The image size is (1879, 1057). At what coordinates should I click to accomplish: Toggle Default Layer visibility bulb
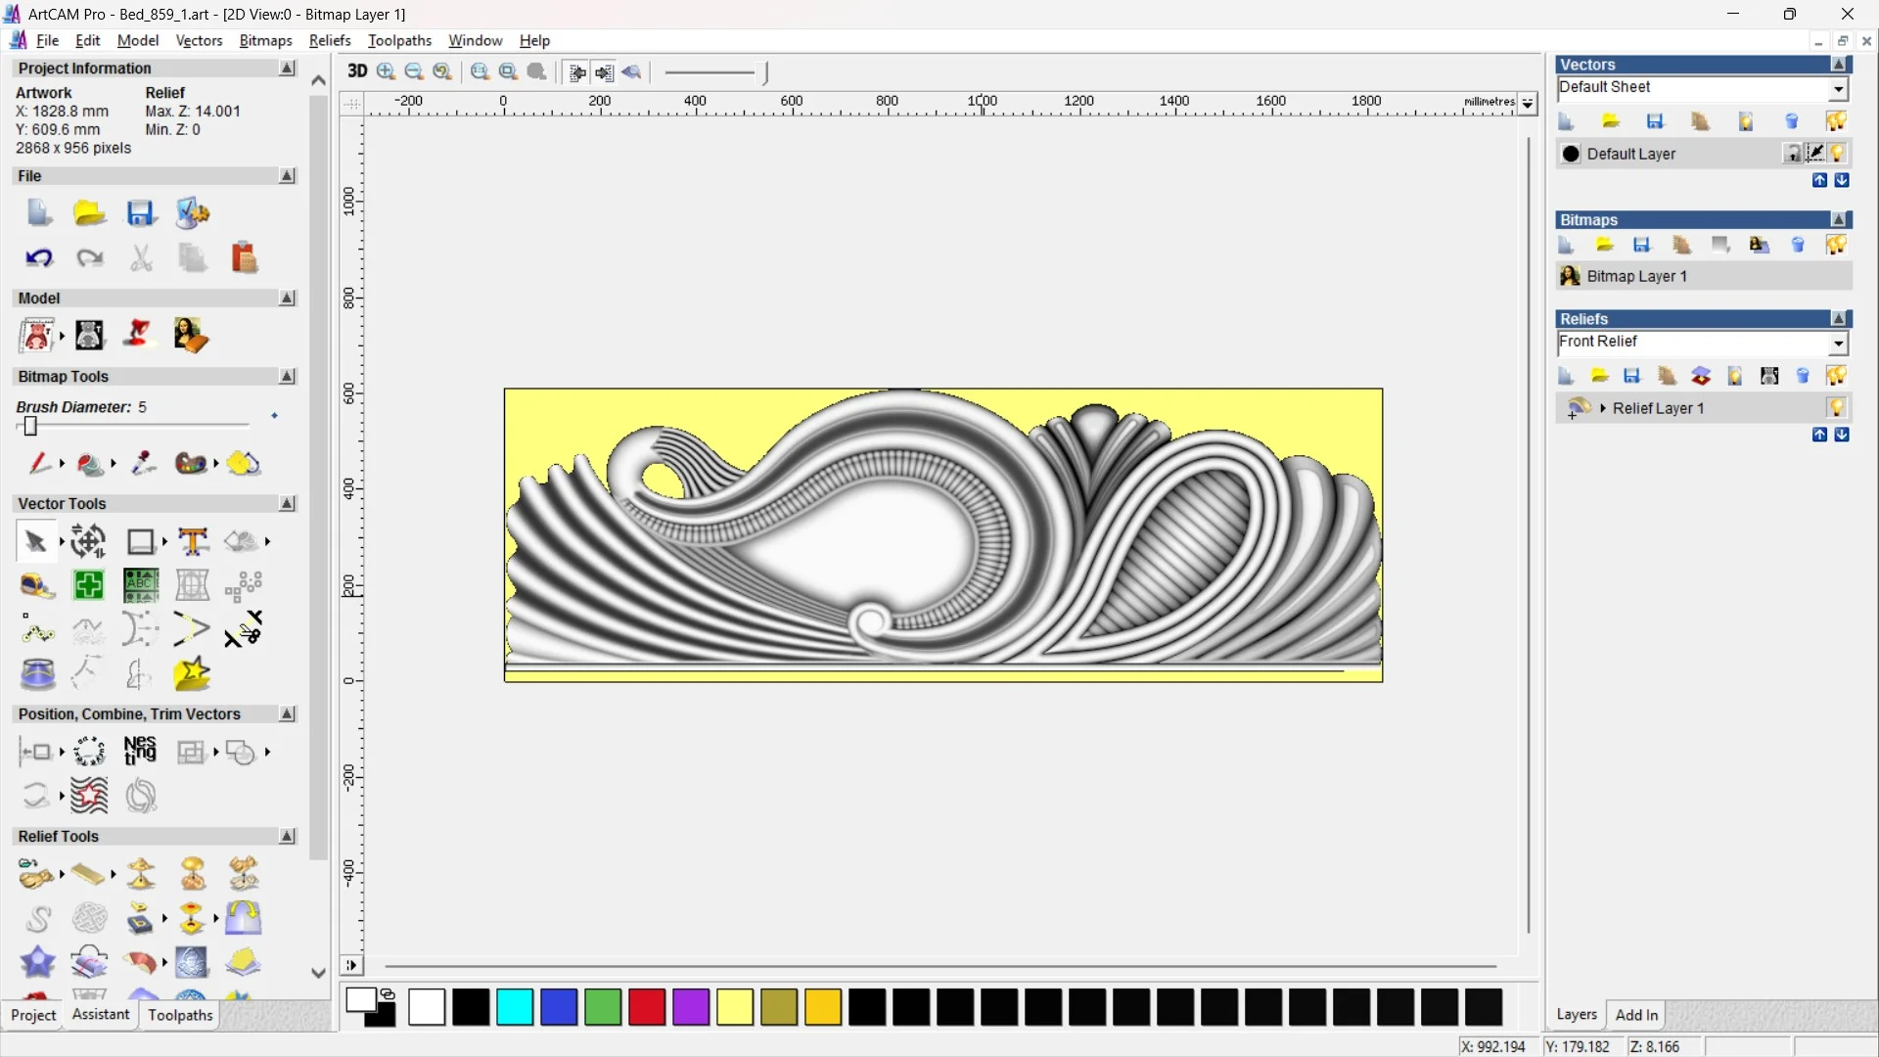1838,154
